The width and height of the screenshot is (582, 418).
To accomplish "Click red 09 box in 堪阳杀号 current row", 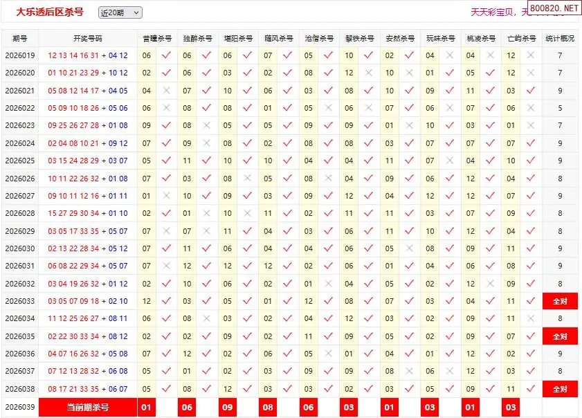I will click(228, 408).
